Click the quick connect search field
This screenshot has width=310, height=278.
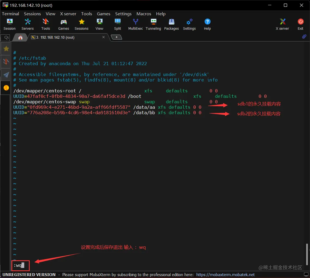5,37
